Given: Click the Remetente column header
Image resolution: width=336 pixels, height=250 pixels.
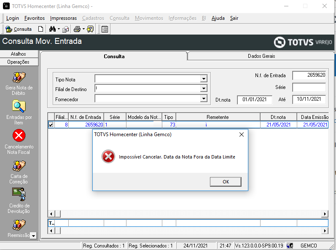Looking at the screenshot, I should 218,117.
